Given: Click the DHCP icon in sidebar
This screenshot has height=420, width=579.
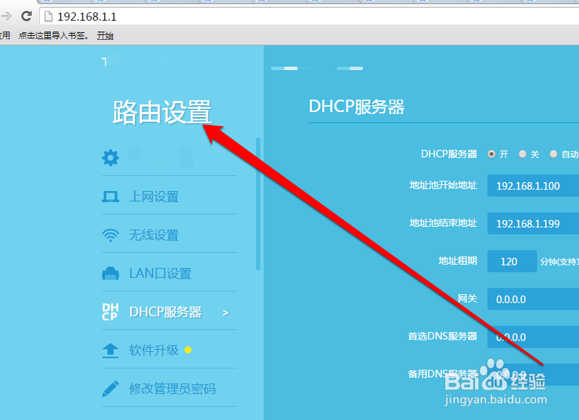Looking at the screenshot, I should (110, 312).
